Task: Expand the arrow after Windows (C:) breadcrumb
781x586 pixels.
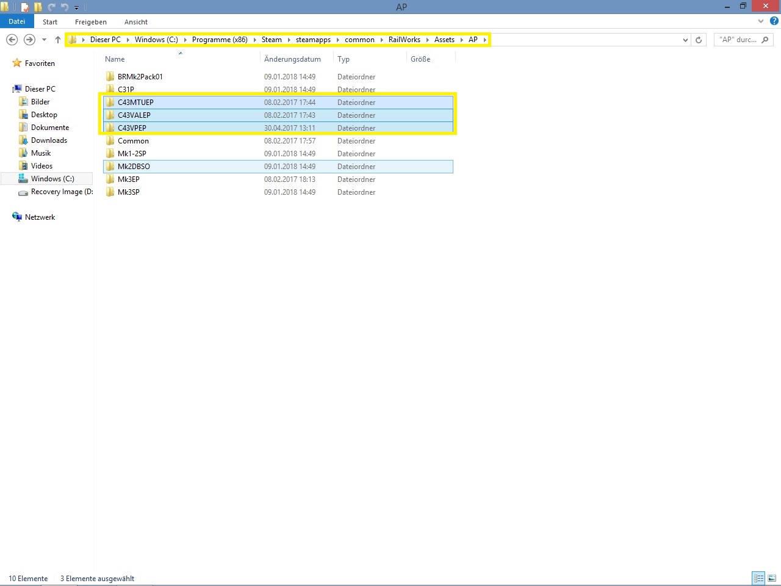Action: click(185, 40)
